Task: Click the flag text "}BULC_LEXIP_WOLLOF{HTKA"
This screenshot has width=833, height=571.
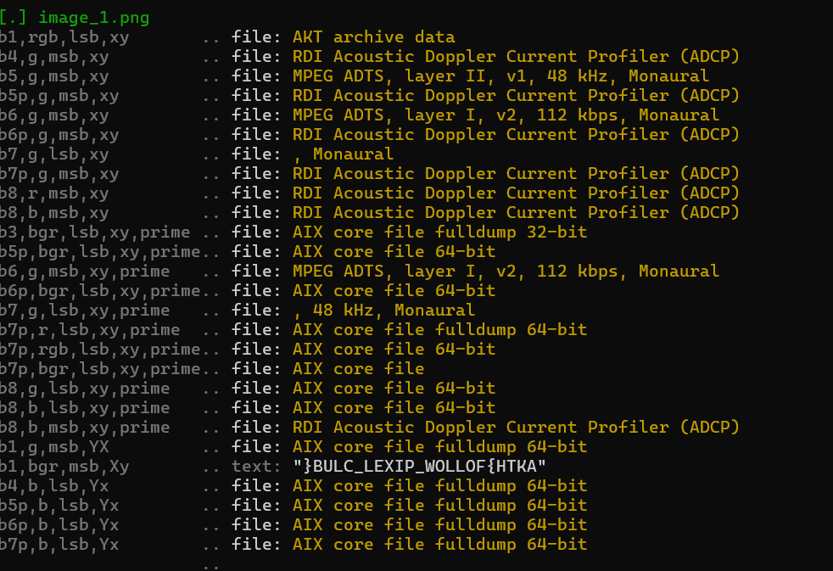Action: click(x=419, y=467)
